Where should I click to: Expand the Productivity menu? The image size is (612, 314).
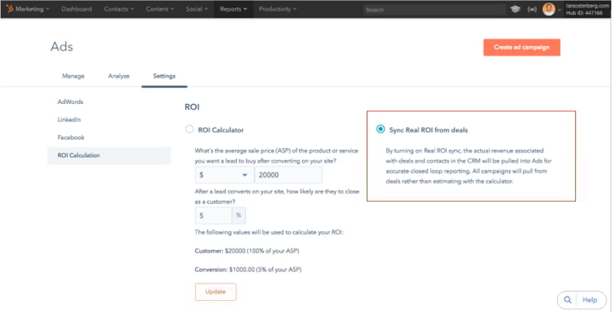(x=278, y=9)
